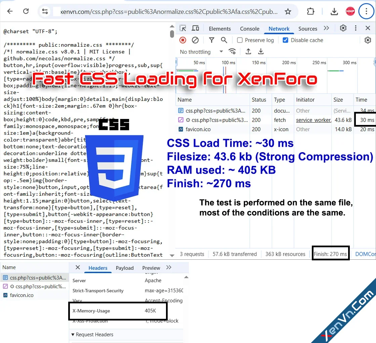This screenshot has width=376, height=343.
Task: Click the page scrollbar down arrow
Action: point(172,255)
